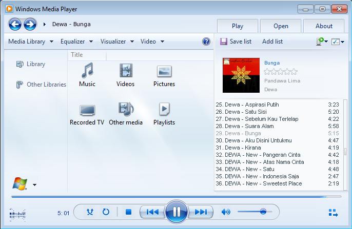Click the Back navigation arrow
Screen dimensions: 352x229
[15, 24]
